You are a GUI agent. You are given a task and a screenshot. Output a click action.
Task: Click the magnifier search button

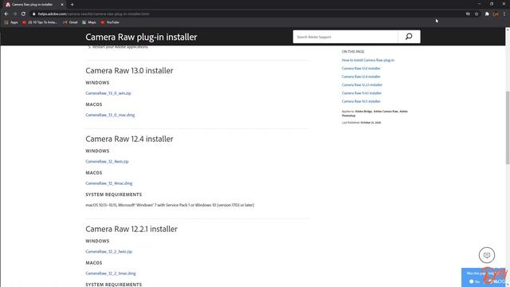pyautogui.click(x=409, y=37)
